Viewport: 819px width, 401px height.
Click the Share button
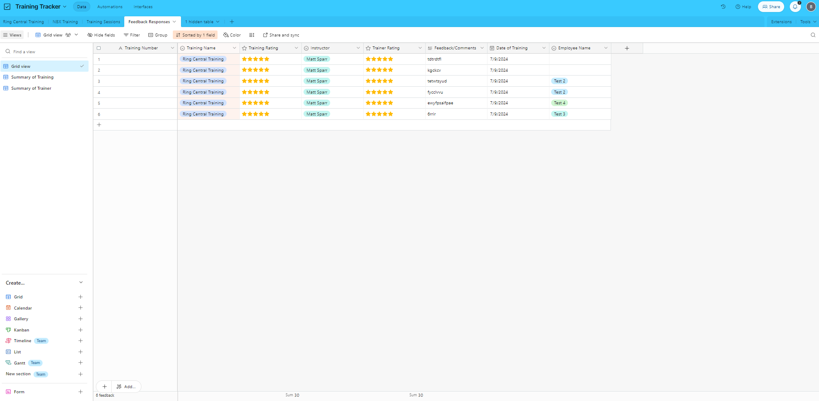pos(771,7)
